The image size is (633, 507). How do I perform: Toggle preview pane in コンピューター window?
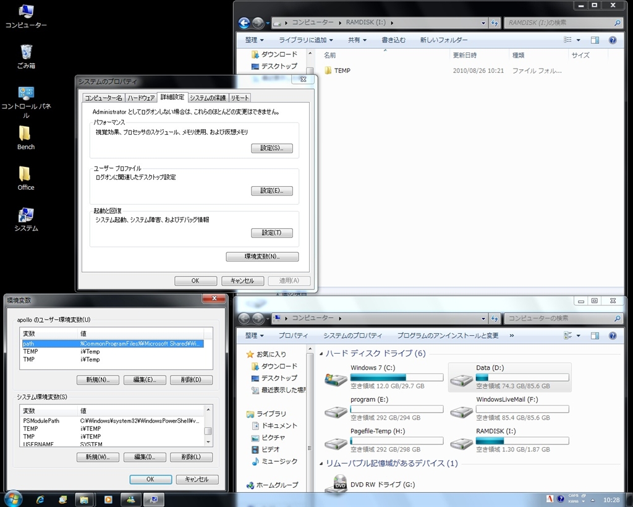tap(595, 336)
